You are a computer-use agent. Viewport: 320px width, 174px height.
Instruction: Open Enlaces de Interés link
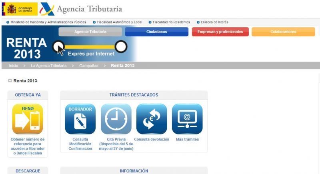click(214, 22)
